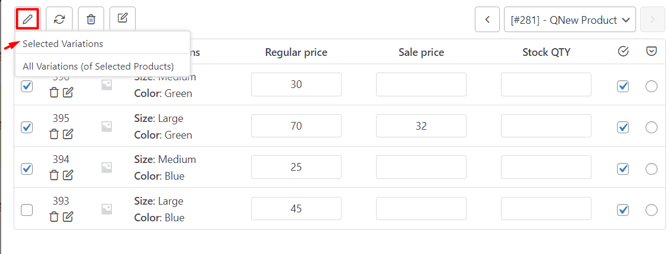667x254 pixels.
Task: Click the image placeholder for variation 393
Action: point(107,209)
